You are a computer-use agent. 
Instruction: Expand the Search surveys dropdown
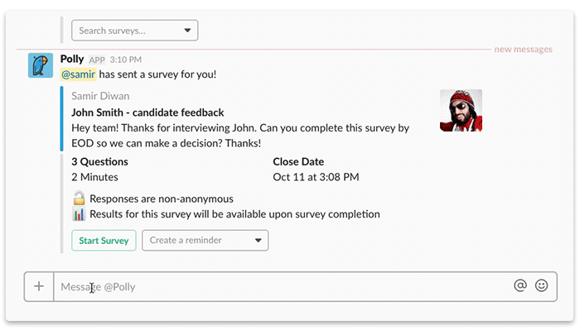(134, 31)
